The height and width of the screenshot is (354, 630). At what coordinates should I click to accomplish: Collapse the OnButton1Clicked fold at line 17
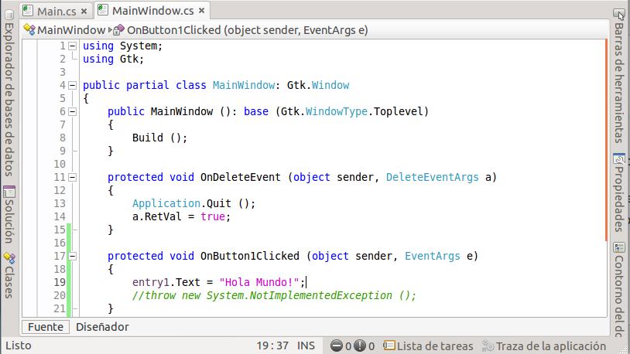click(72, 256)
